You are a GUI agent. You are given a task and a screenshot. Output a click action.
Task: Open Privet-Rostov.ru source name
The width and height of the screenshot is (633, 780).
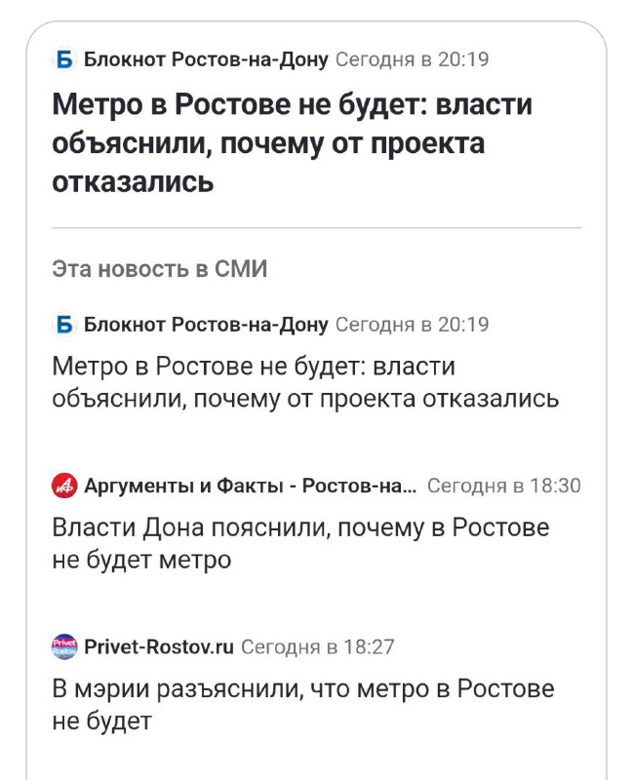(159, 646)
